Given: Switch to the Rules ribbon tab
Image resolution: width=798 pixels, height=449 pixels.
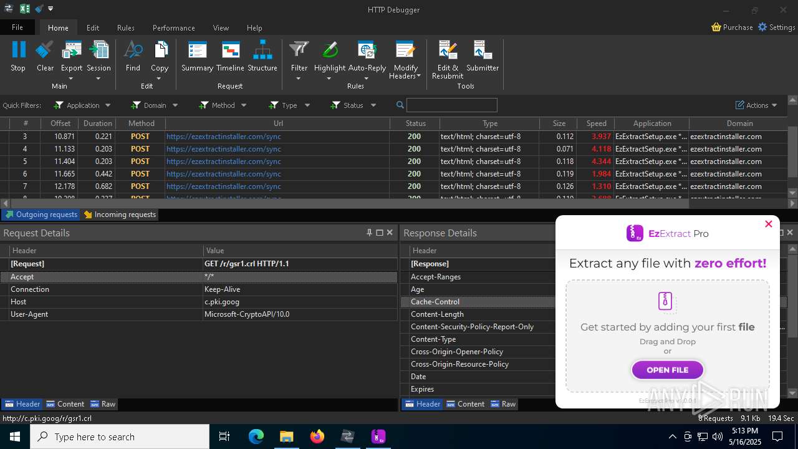Looking at the screenshot, I should click(x=126, y=27).
